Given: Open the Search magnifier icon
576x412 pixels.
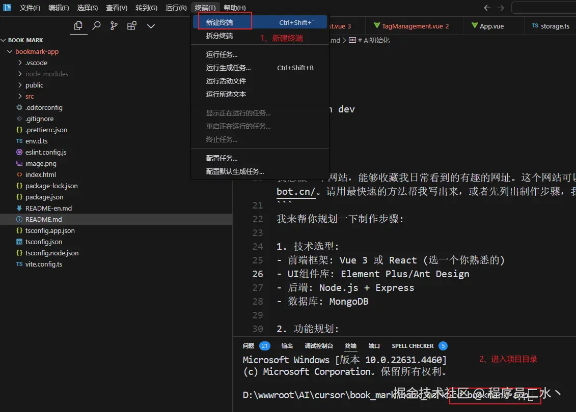Looking at the screenshot, I should (x=96, y=26).
